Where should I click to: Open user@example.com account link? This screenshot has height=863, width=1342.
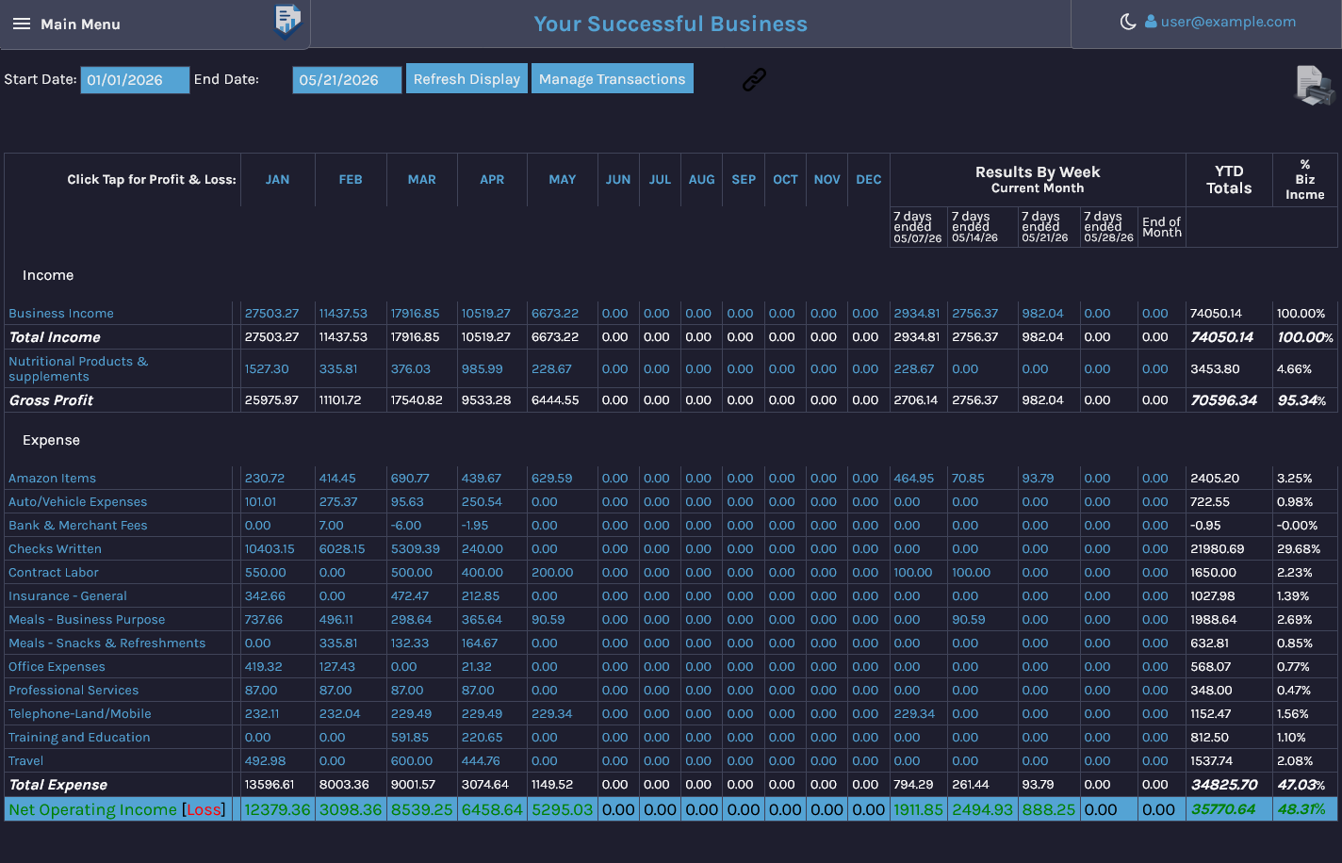click(1228, 22)
